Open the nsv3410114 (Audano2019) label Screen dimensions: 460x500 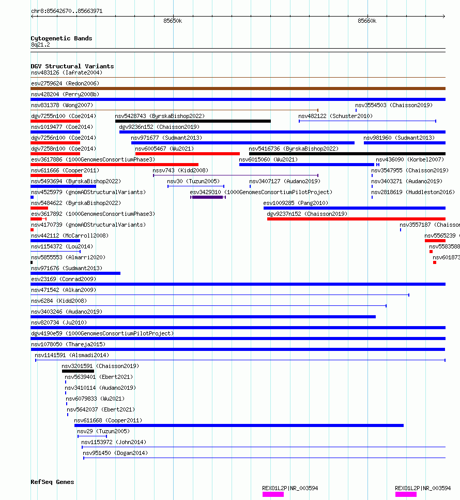[x=100, y=388]
